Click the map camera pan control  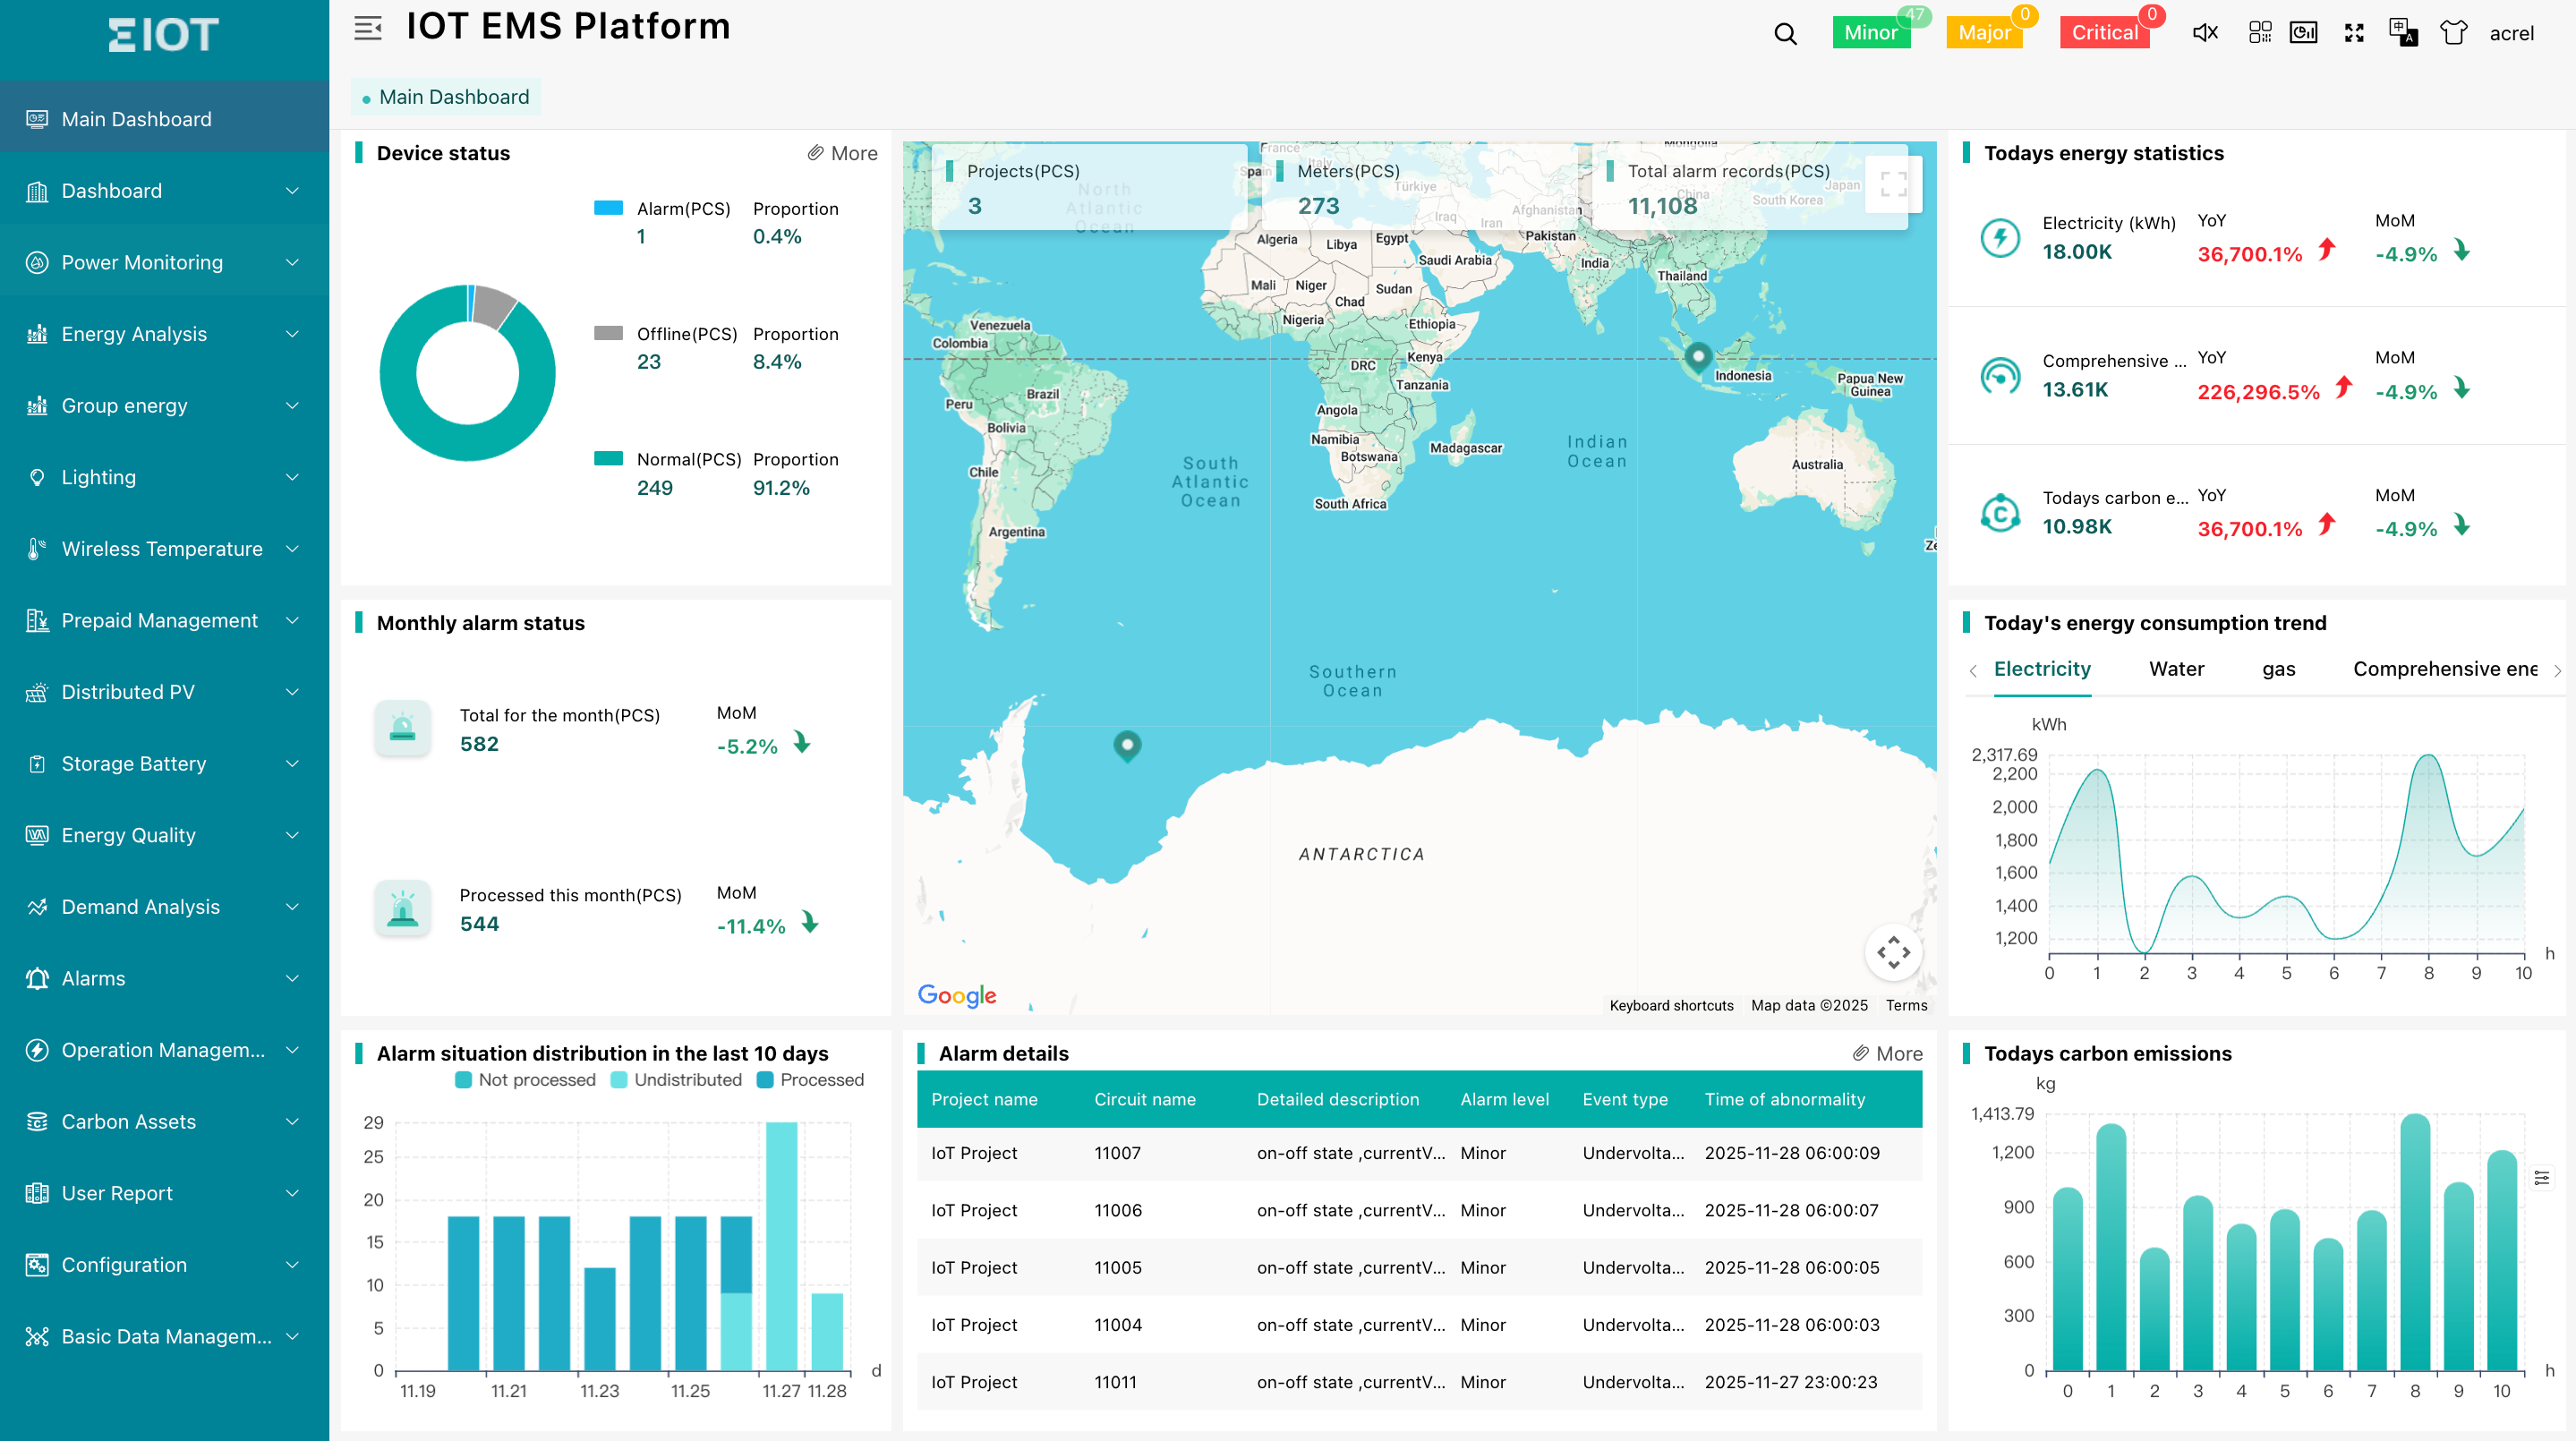click(1893, 952)
